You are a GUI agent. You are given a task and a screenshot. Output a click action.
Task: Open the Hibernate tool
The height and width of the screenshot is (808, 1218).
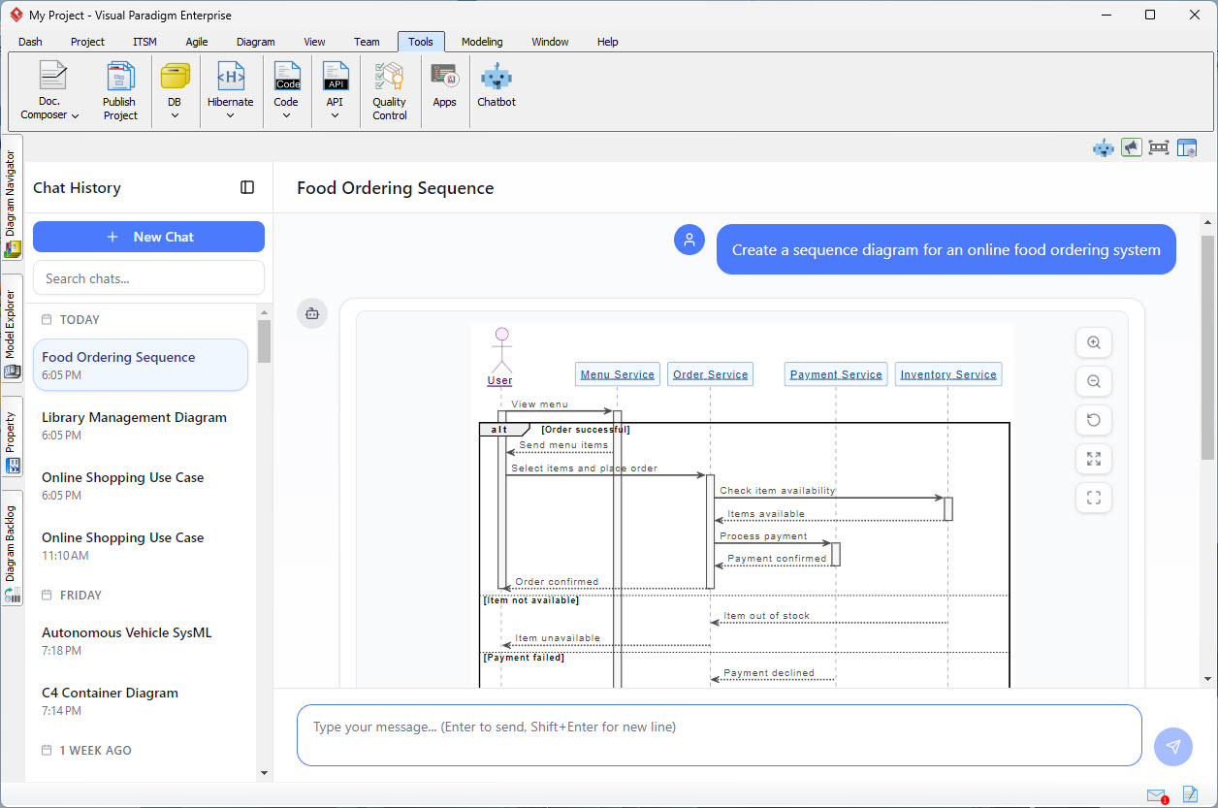[230, 87]
